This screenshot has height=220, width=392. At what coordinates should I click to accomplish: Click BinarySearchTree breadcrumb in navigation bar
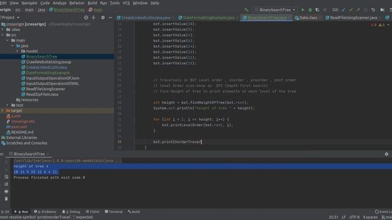coord(69,10)
